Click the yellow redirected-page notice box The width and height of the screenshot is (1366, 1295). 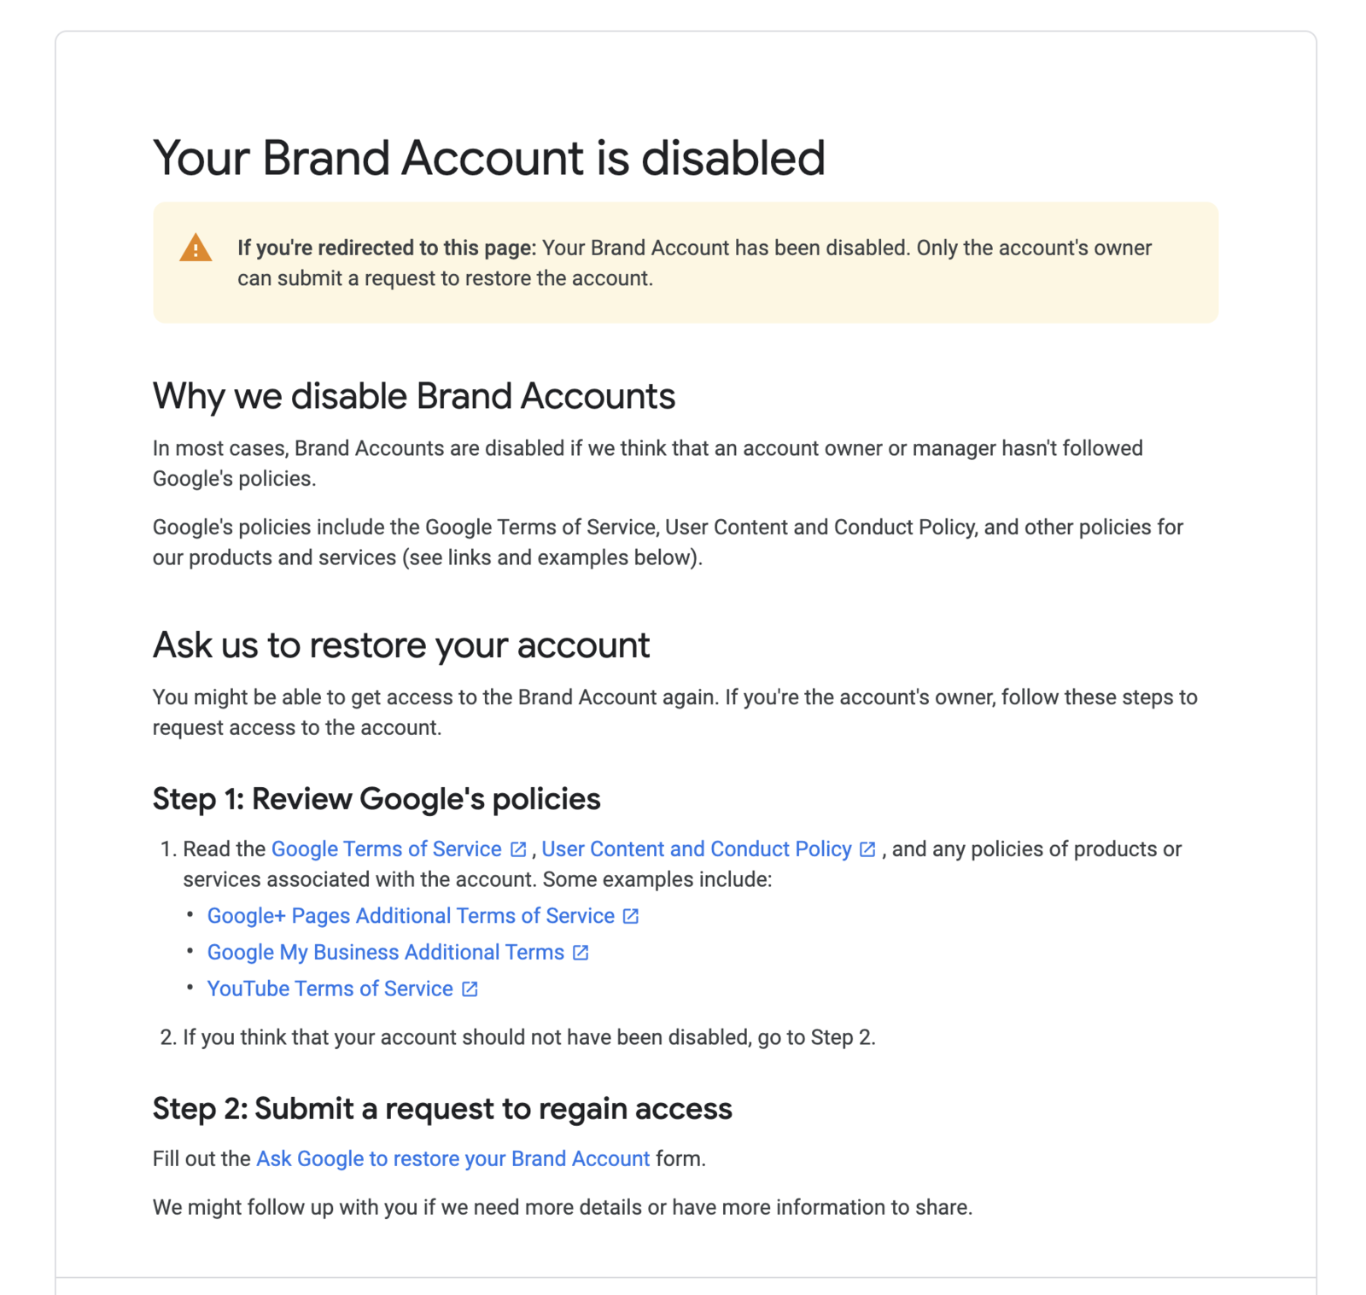coord(686,263)
